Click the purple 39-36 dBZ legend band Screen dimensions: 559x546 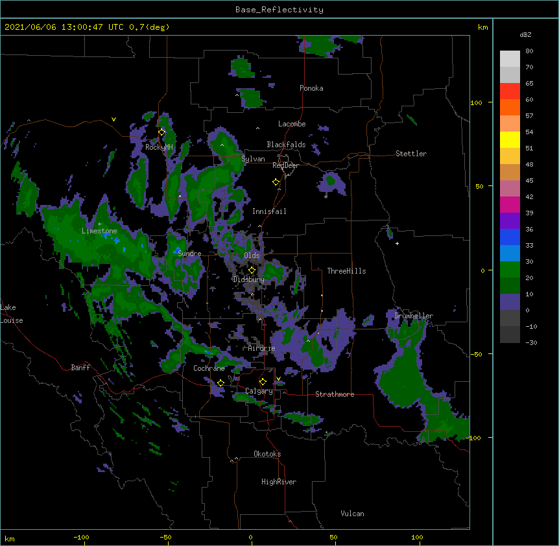coord(510,221)
